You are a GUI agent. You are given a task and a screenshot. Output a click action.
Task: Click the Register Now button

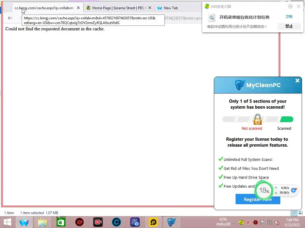pos(258,199)
